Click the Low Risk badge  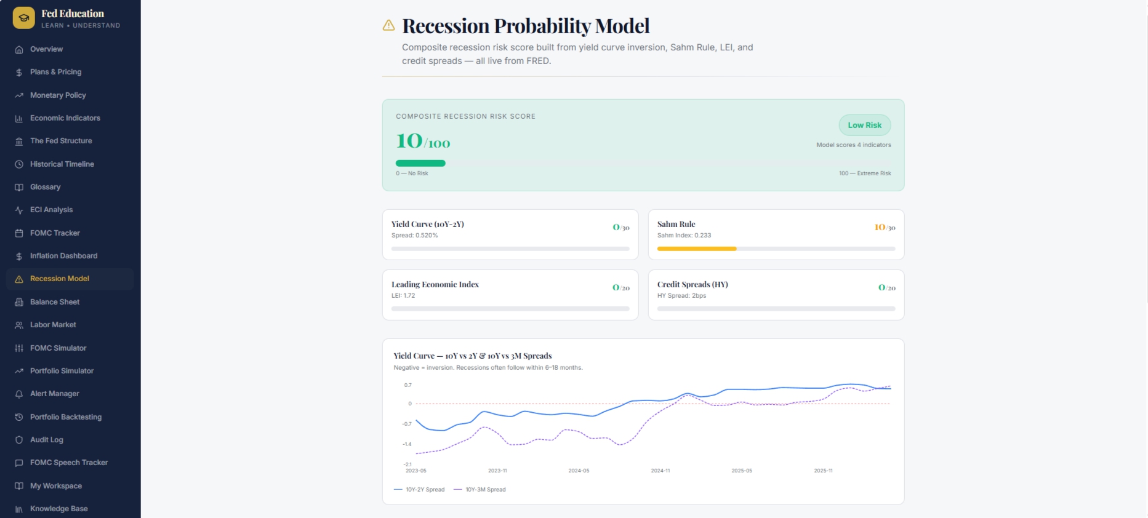pyautogui.click(x=865, y=125)
